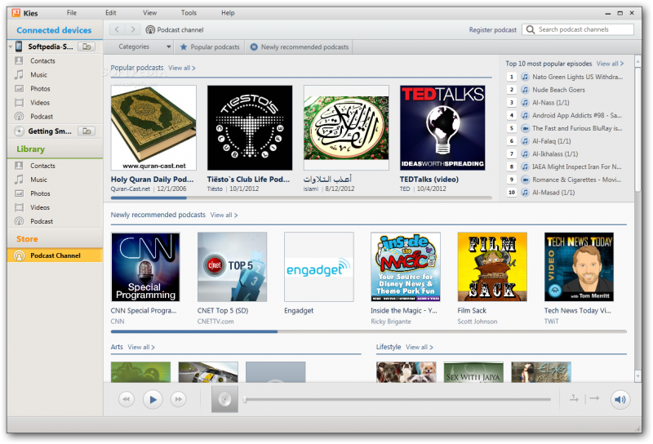Image resolution: width=653 pixels, height=444 pixels.
Task: Click the button beside Getting Sm... device
Action: click(87, 131)
